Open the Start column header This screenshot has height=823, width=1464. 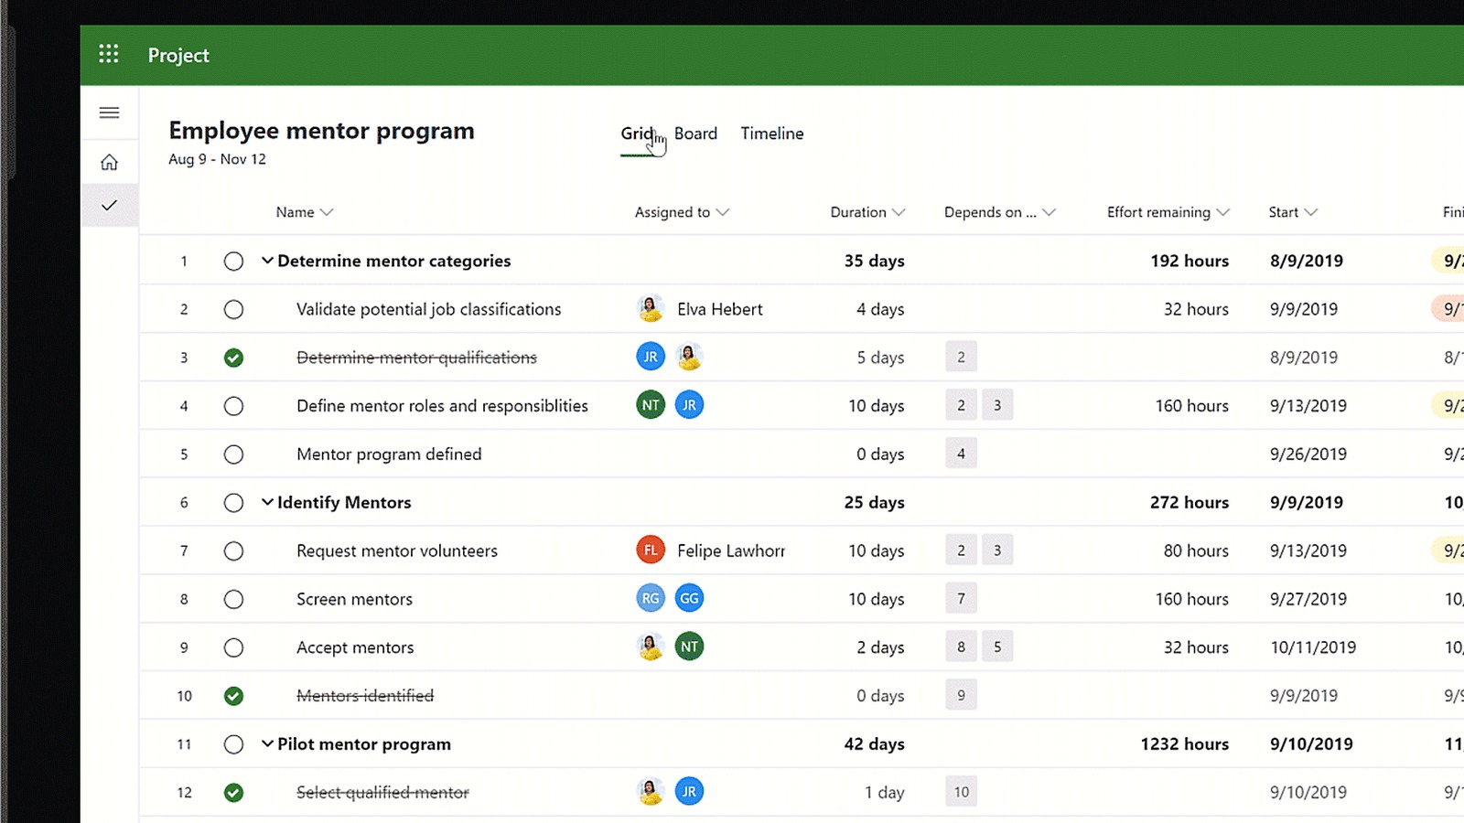[1293, 212]
